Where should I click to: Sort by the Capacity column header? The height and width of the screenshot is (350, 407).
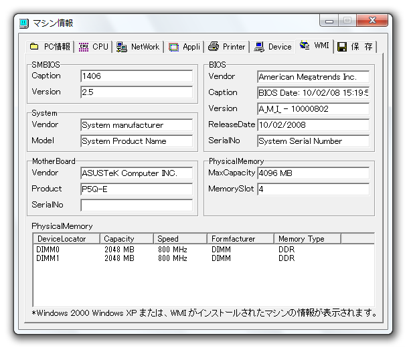tap(127, 239)
